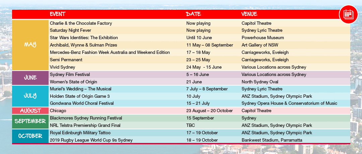This screenshot has height=154, width=362.
Task: Select Vivid Sydney event
Action: [x=62, y=67]
